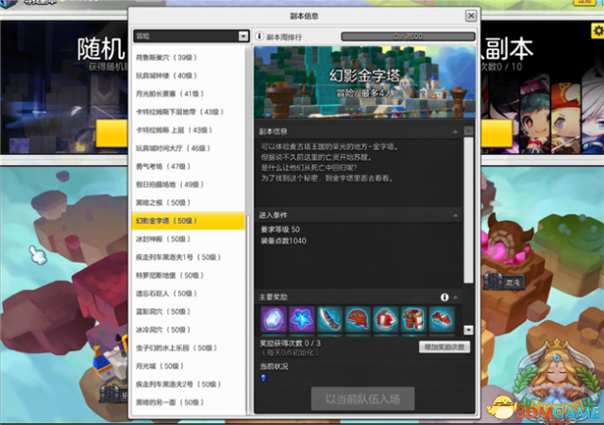The width and height of the screenshot is (604, 425).
Task: Click the red coat reward icon
Action: [386, 319]
